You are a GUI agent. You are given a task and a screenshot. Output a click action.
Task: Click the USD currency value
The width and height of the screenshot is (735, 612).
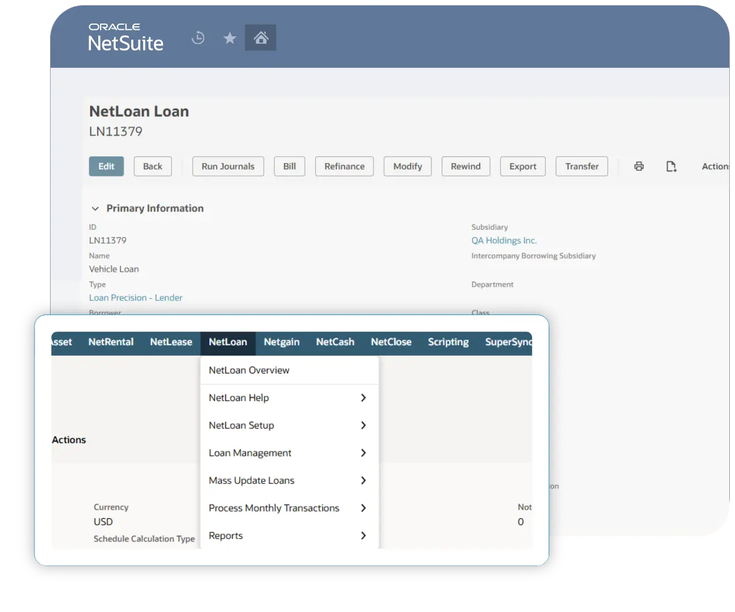[103, 522]
